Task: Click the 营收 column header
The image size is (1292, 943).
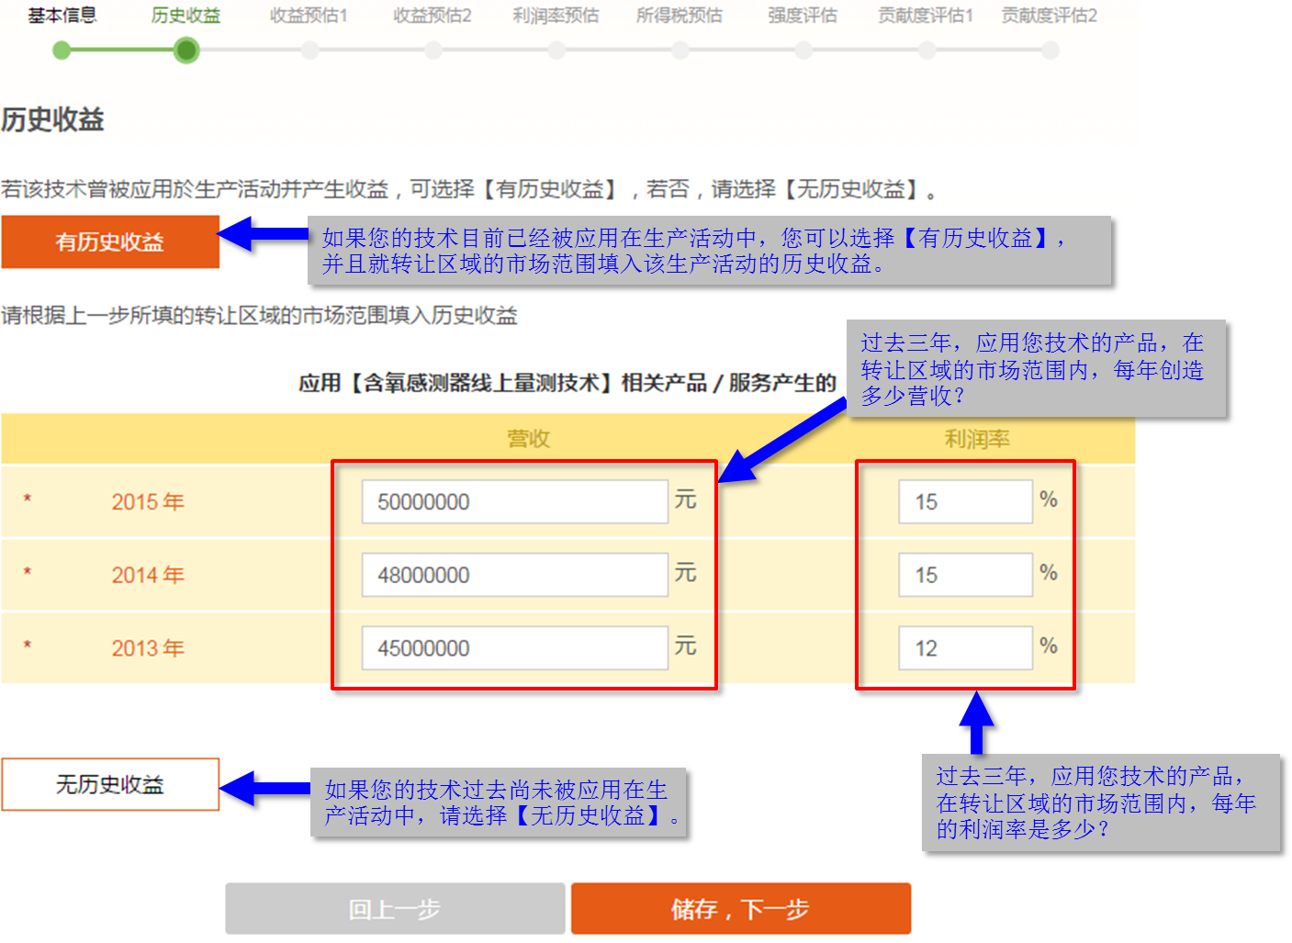Action: pyautogui.click(x=529, y=439)
